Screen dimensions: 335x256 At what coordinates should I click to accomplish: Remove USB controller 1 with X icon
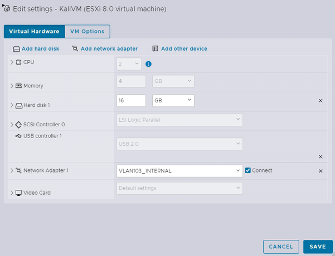(321, 157)
